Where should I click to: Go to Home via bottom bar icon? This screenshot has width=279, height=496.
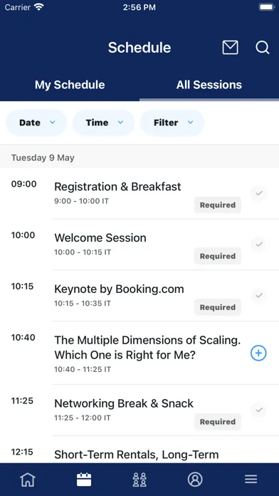[x=28, y=479]
